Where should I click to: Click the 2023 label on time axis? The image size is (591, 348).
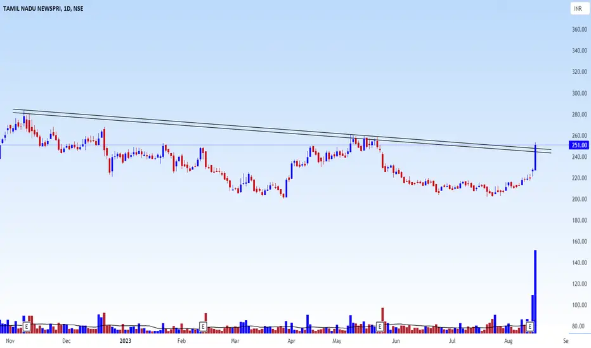click(x=125, y=341)
